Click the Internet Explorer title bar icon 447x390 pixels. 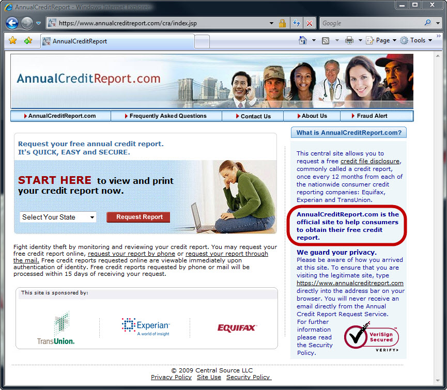click(9, 7)
